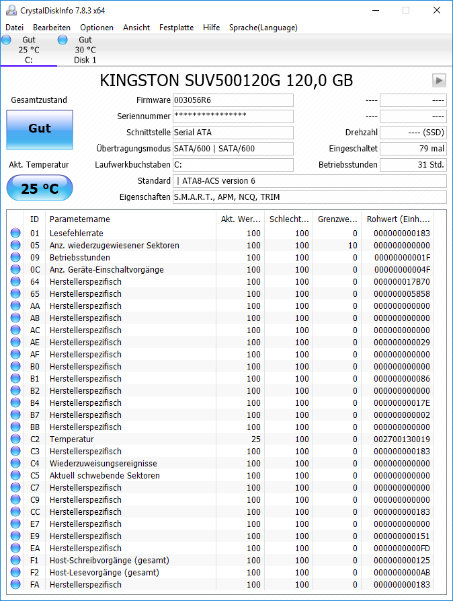The image size is (453, 601).
Task: Click status icon of Temperatur row C2
Action: (15, 439)
